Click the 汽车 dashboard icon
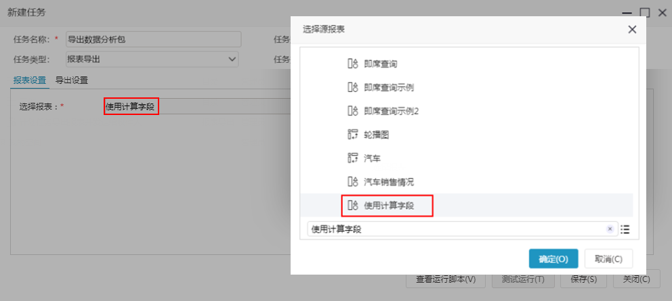 (352, 158)
